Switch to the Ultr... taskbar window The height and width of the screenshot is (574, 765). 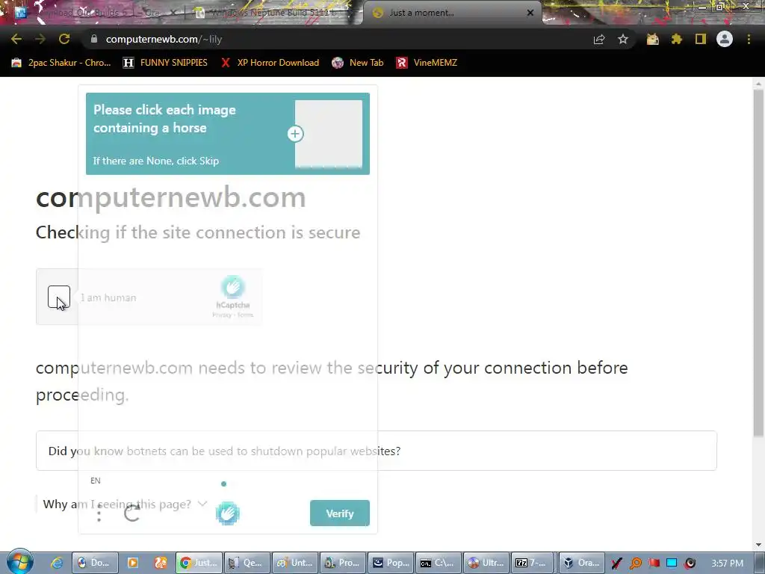[486, 563]
